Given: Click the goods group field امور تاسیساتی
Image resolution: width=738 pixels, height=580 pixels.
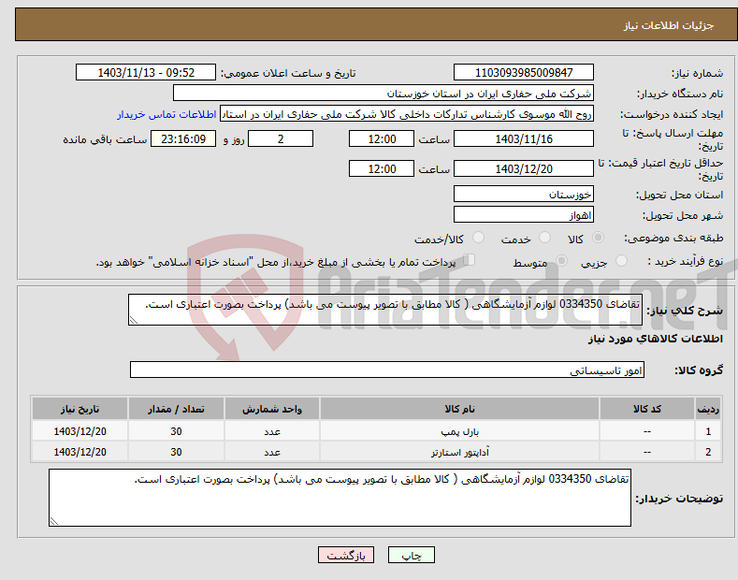Looking at the screenshot, I should click(x=387, y=370).
